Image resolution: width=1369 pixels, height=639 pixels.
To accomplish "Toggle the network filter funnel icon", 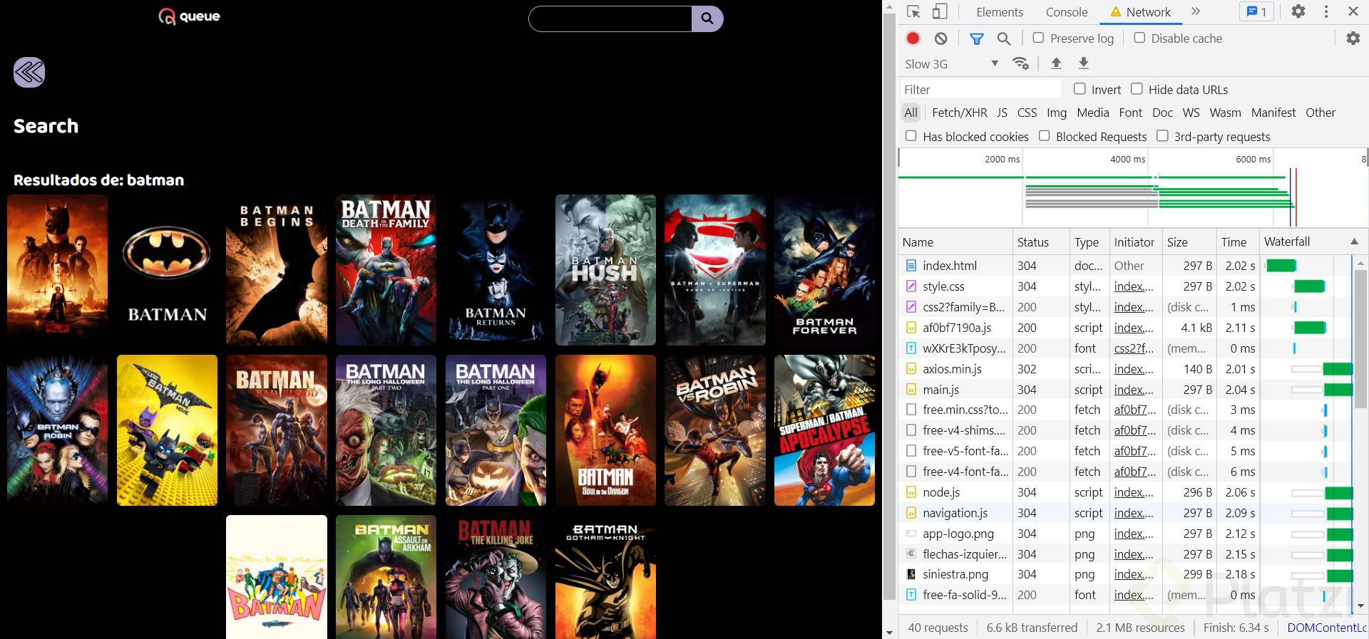I will 977,38.
